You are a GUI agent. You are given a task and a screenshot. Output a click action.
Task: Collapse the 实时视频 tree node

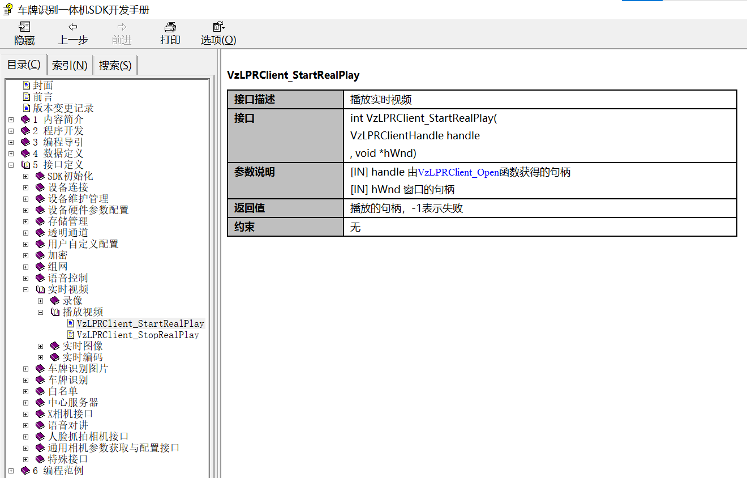(25, 289)
